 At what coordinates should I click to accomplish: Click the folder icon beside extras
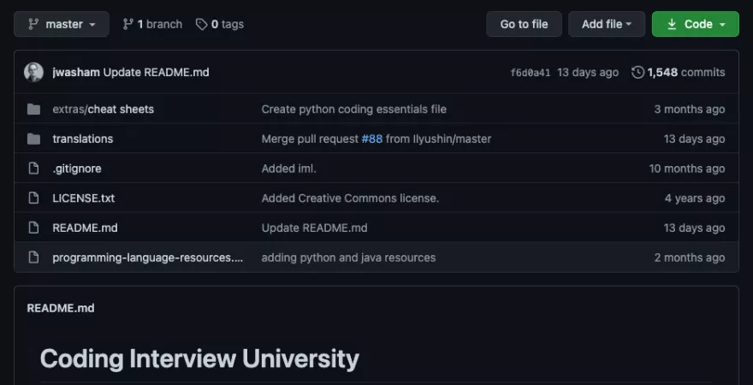tap(34, 110)
